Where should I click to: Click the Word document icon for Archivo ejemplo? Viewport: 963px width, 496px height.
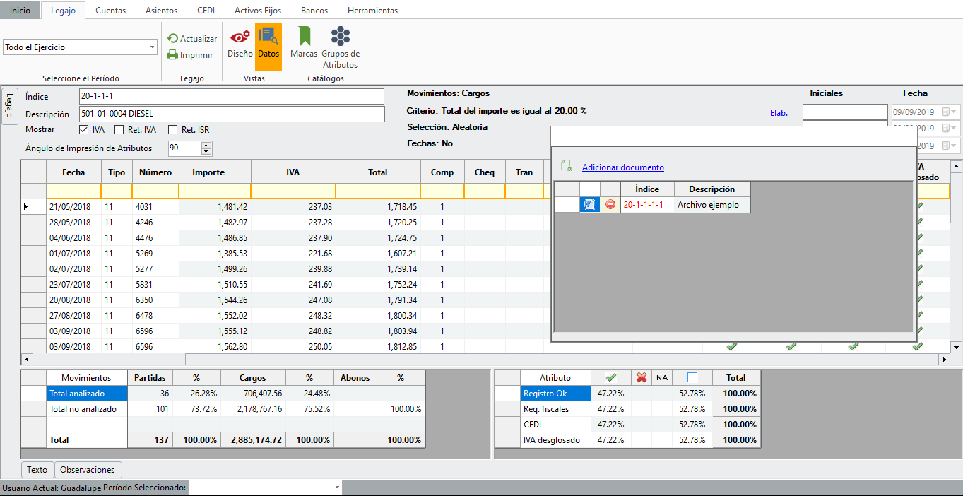589,205
